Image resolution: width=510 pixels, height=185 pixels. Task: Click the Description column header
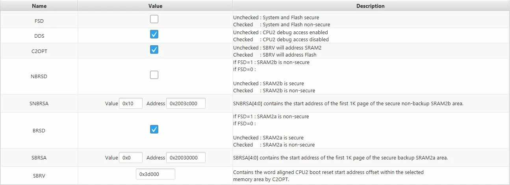click(x=371, y=6)
